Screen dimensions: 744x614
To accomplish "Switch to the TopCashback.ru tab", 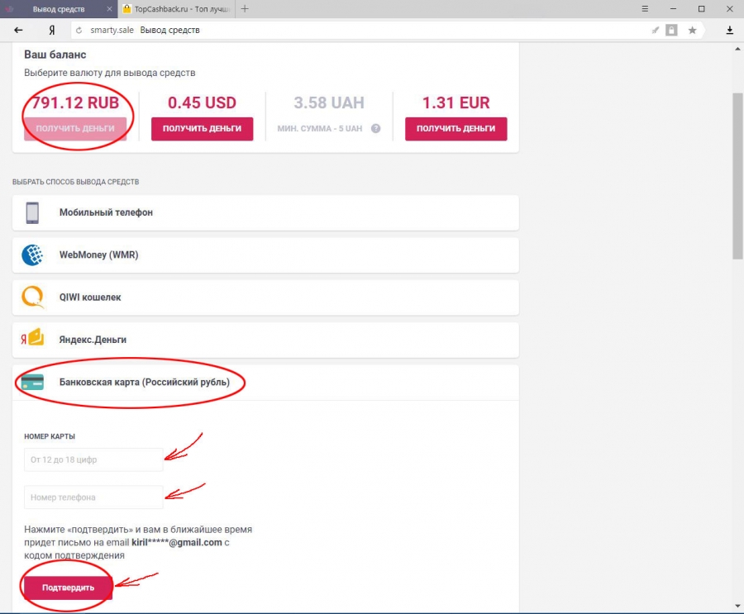I will point(177,9).
